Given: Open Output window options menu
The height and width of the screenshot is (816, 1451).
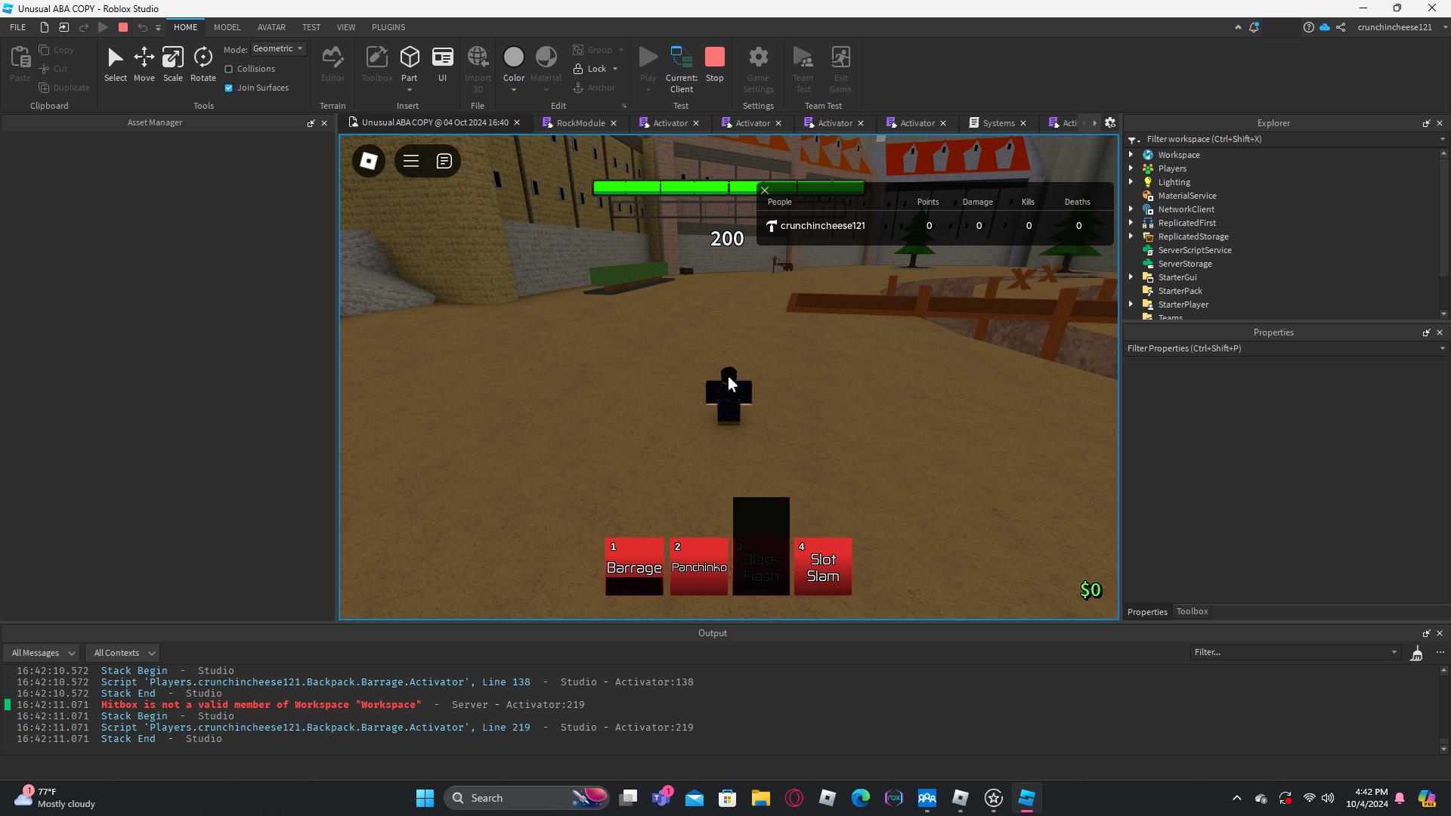Looking at the screenshot, I should coord(1440,653).
